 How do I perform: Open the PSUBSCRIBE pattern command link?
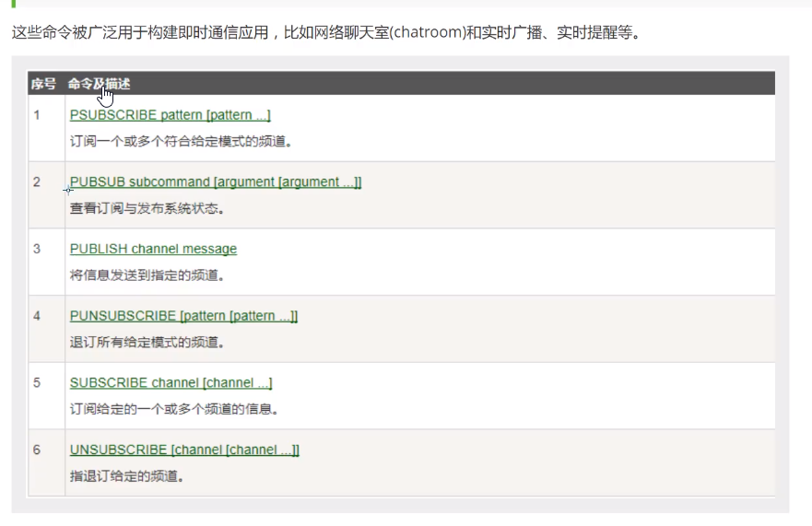(x=170, y=115)
